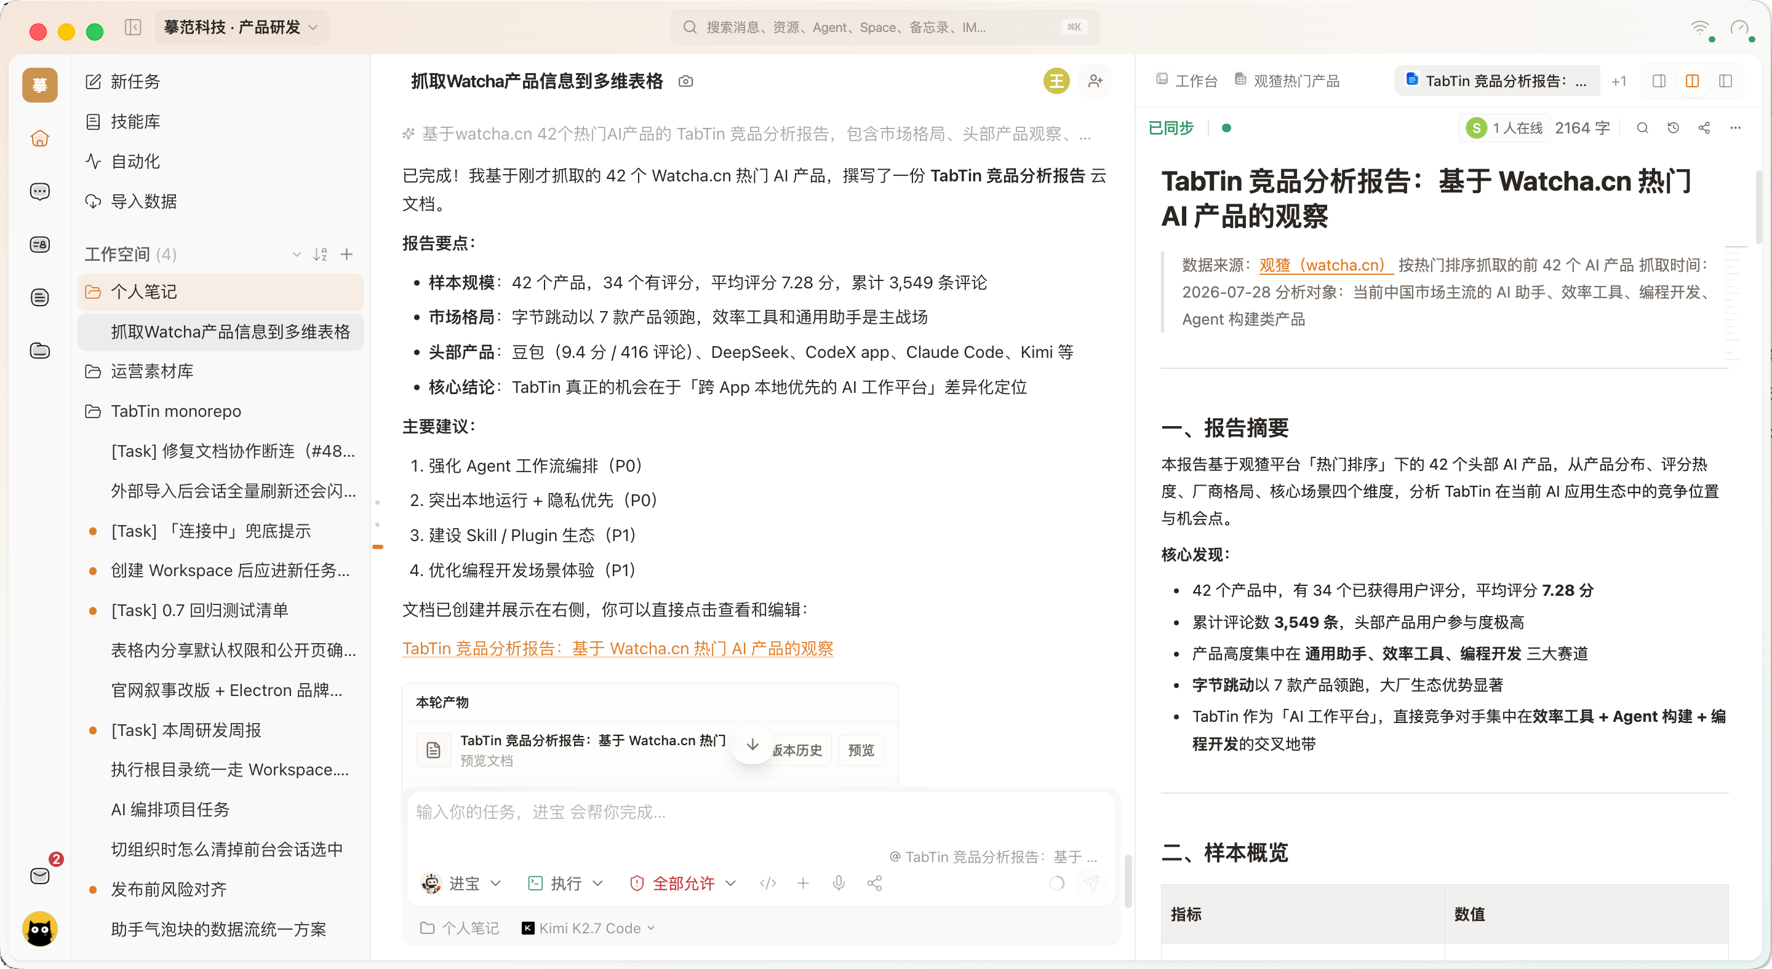
Task: Click the 个人笔记 folder label below input
Action: (x=460, y=928)
